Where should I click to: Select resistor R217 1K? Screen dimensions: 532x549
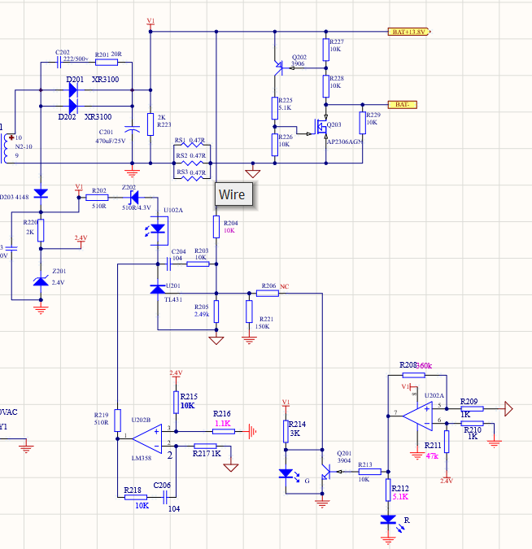click(x=205, y=446)
